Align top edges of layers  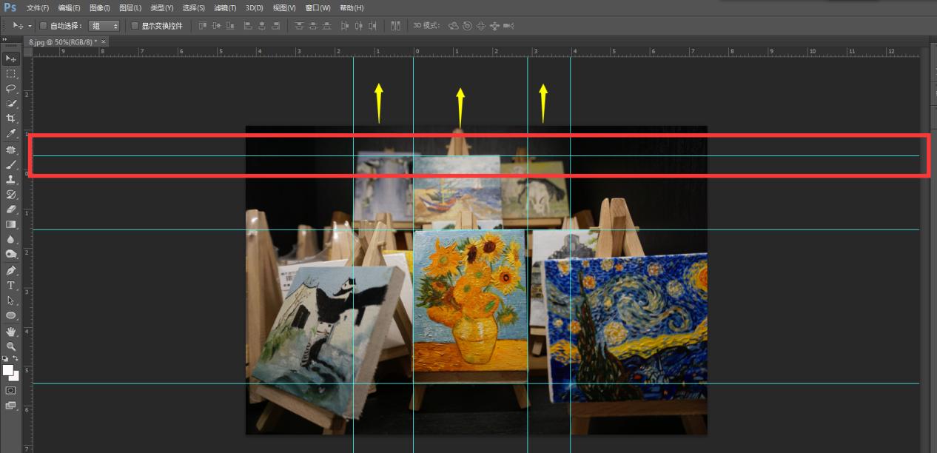(x=203, y=26)
